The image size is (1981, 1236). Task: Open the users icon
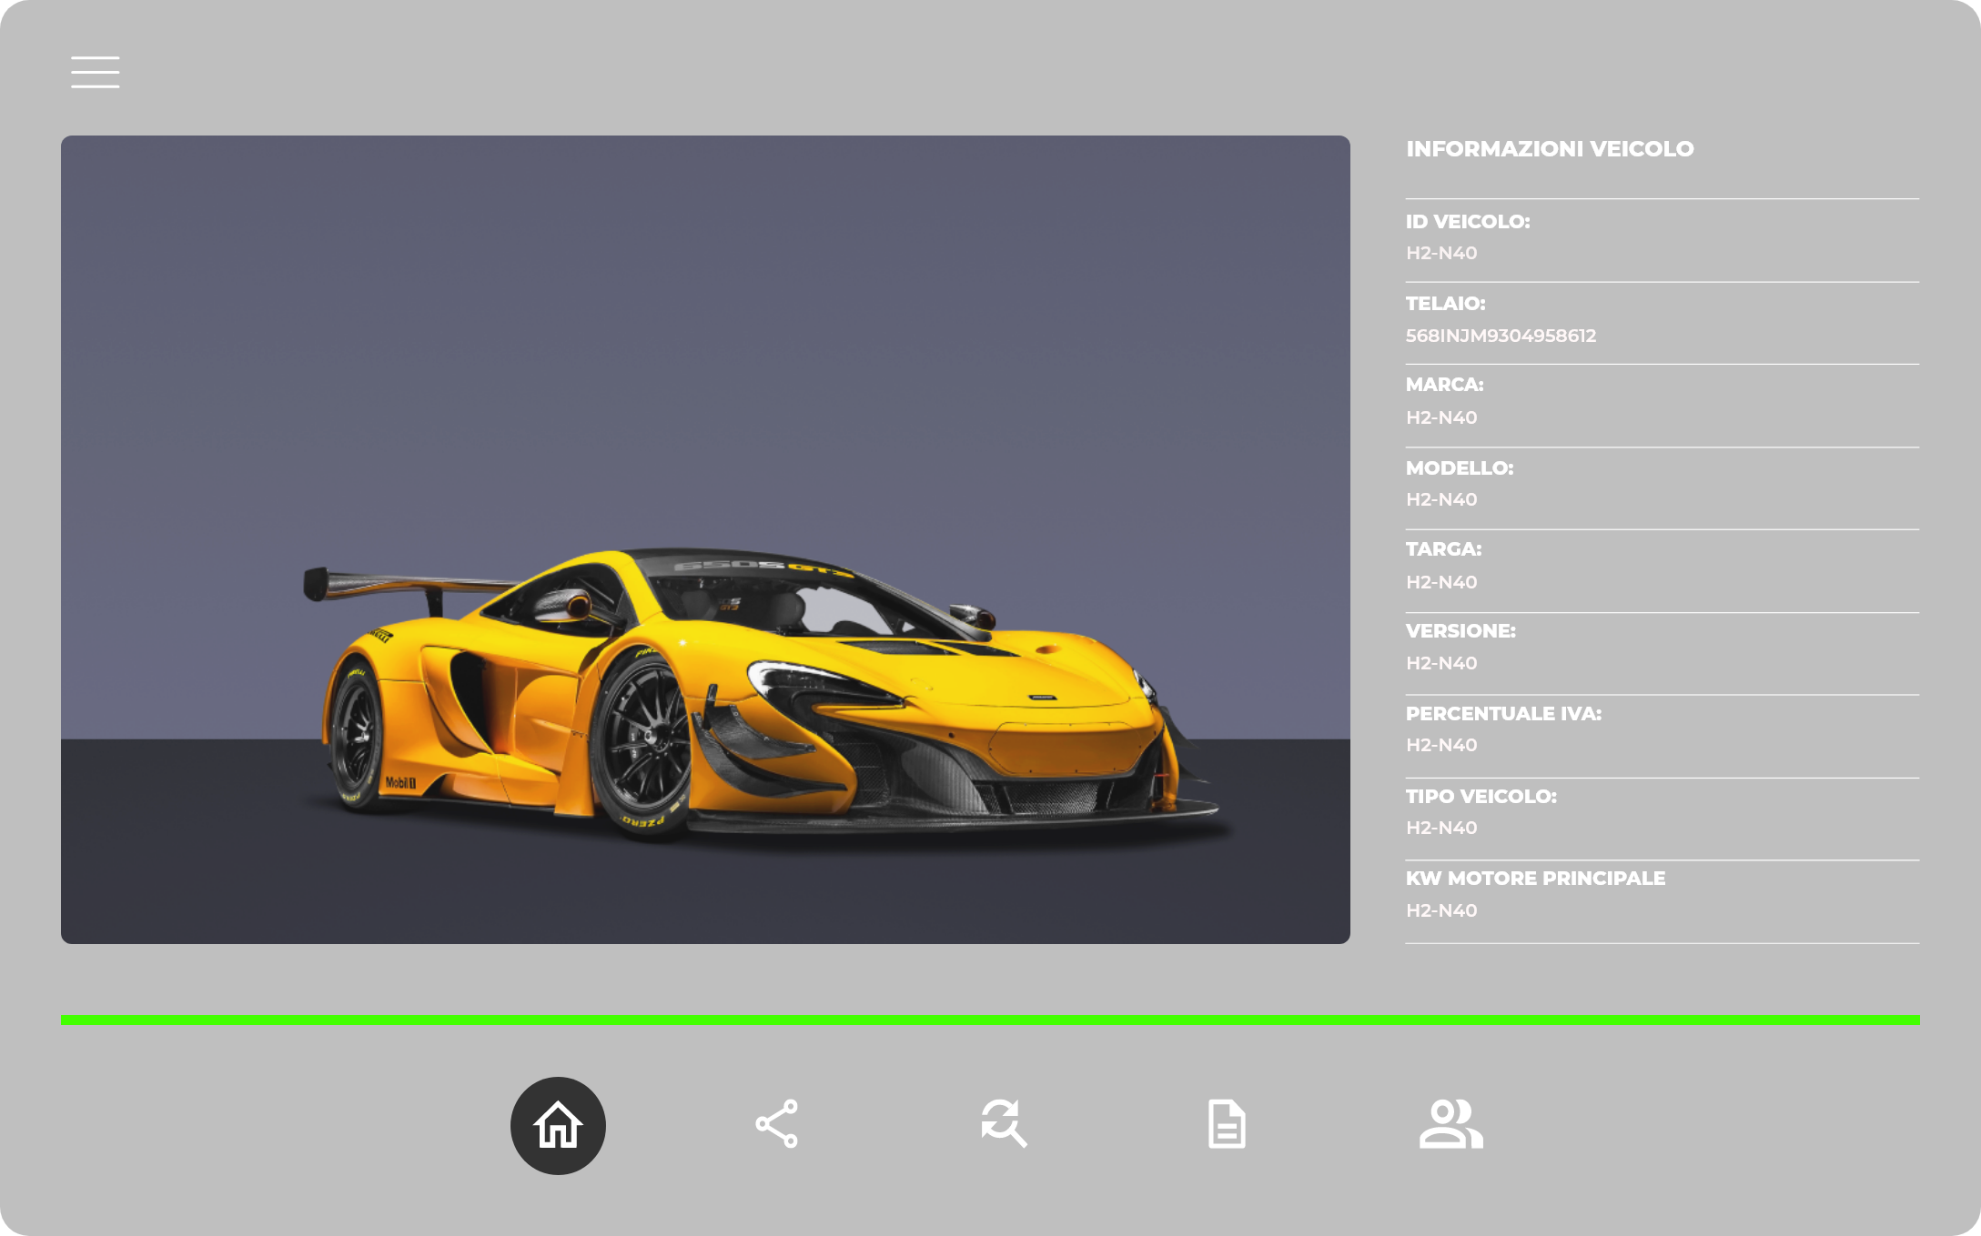[x=1451, y=1124]
